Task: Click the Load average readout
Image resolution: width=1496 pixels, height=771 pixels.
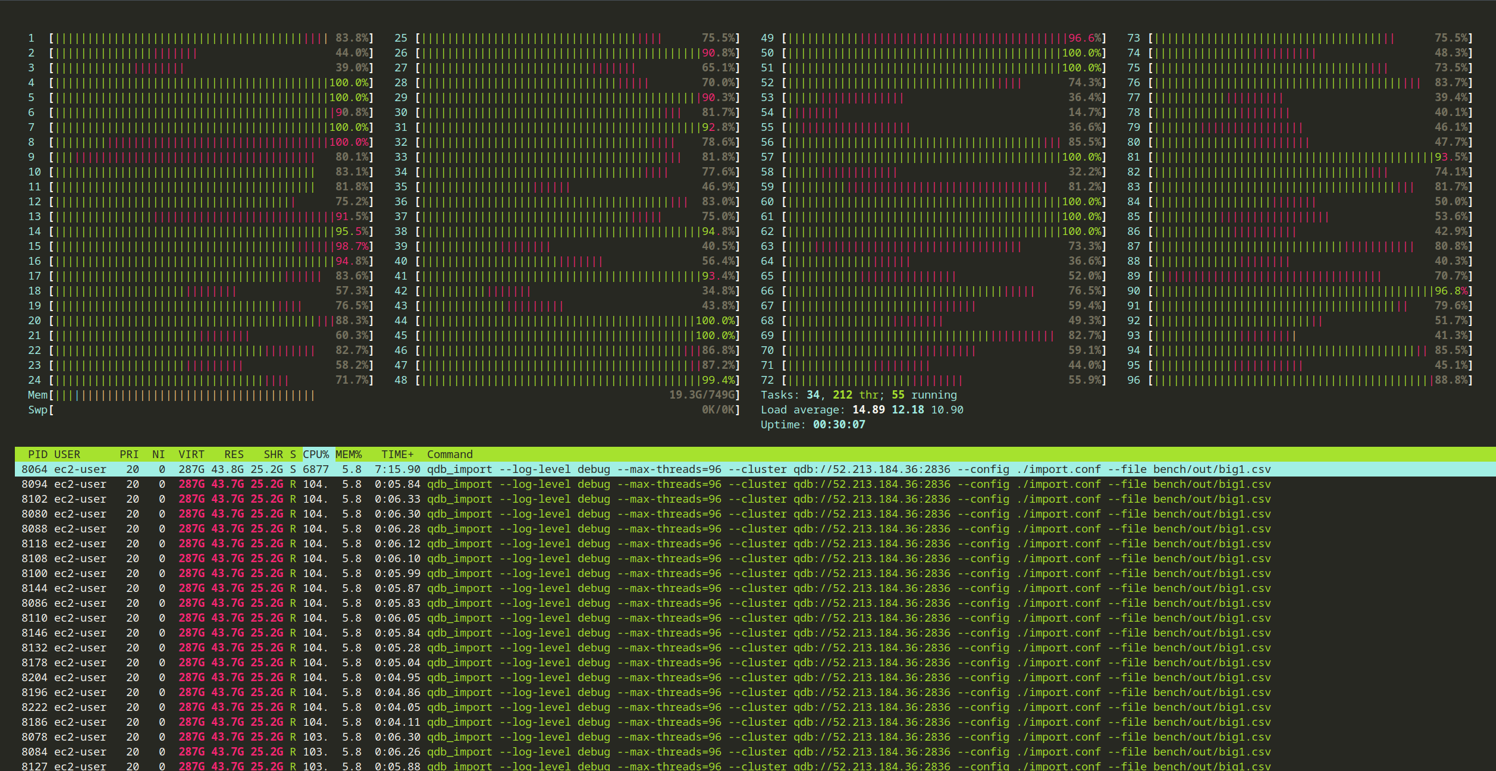Action: tap(862, 410)
